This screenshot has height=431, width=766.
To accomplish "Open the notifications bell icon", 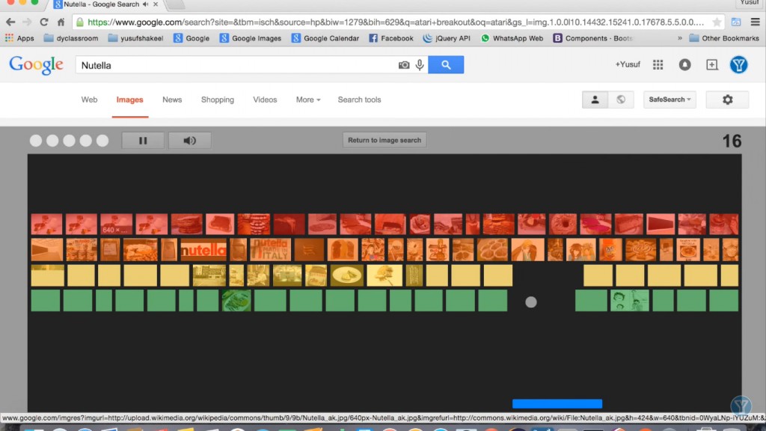I will pyautogui.click(x=685, y=64).
